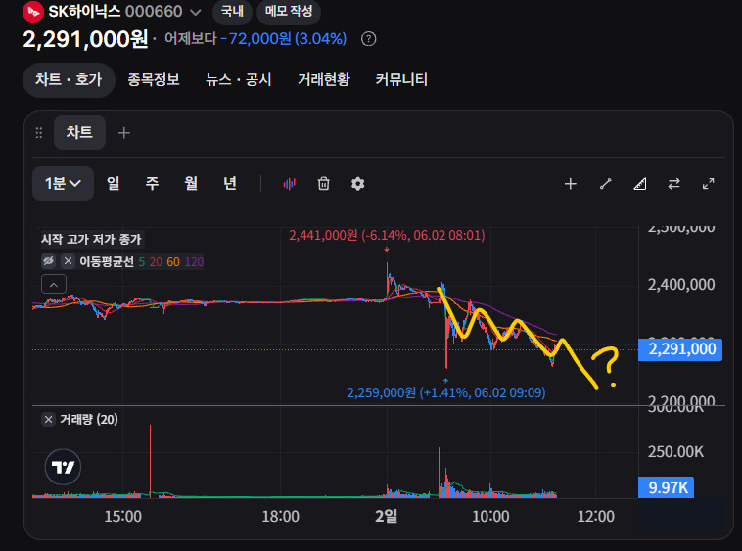
Task: Click the 12:00 time axis label
Action: click(x=596, y=516)
